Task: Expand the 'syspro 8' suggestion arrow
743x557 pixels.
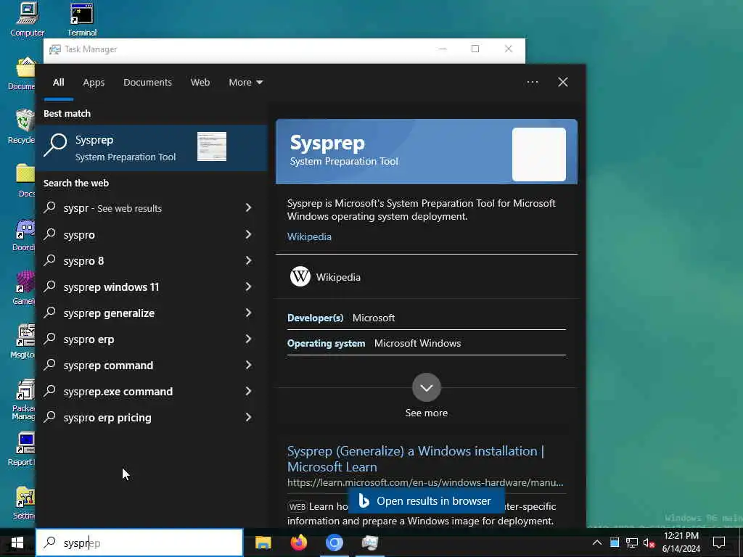Action: [248, 260]
